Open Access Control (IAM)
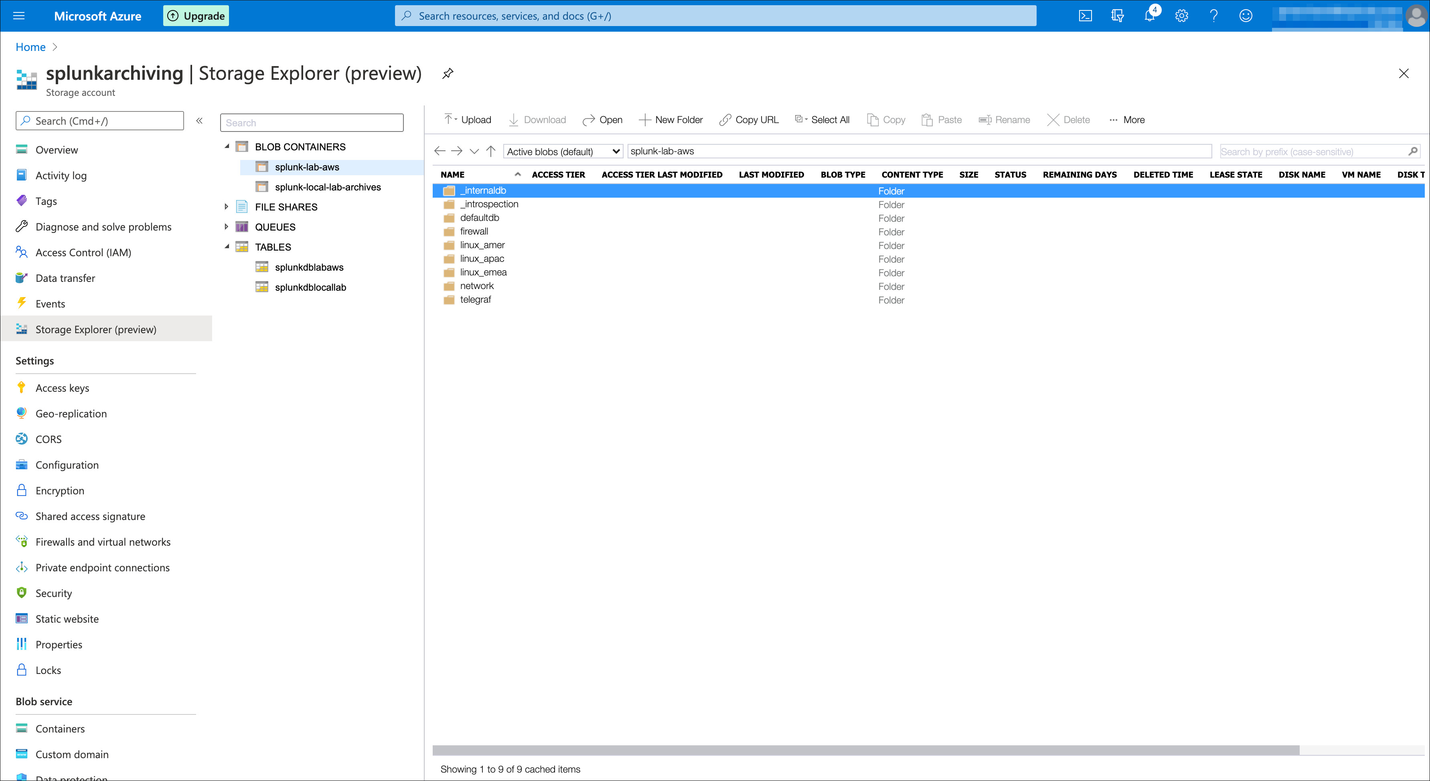Viewport: 1430px width, 781px height. (83, 253)
